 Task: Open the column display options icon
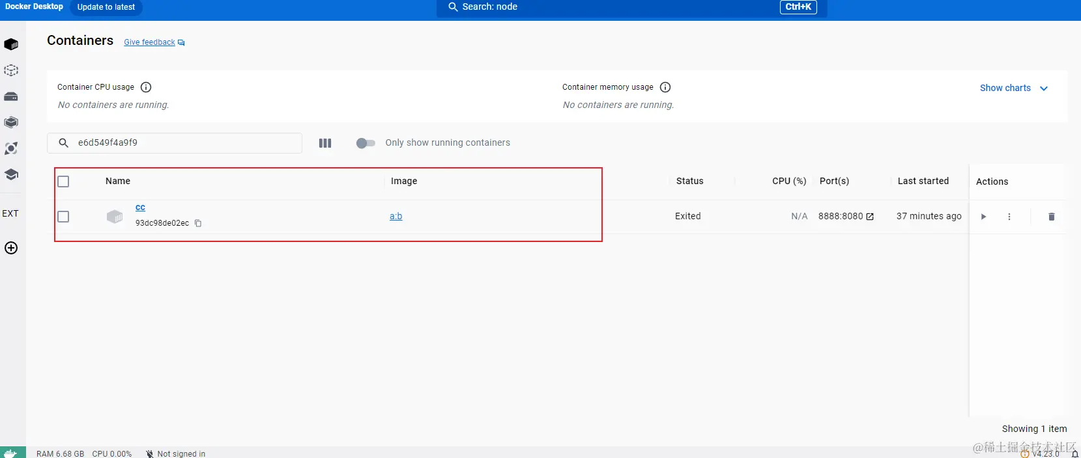[325, 143]
